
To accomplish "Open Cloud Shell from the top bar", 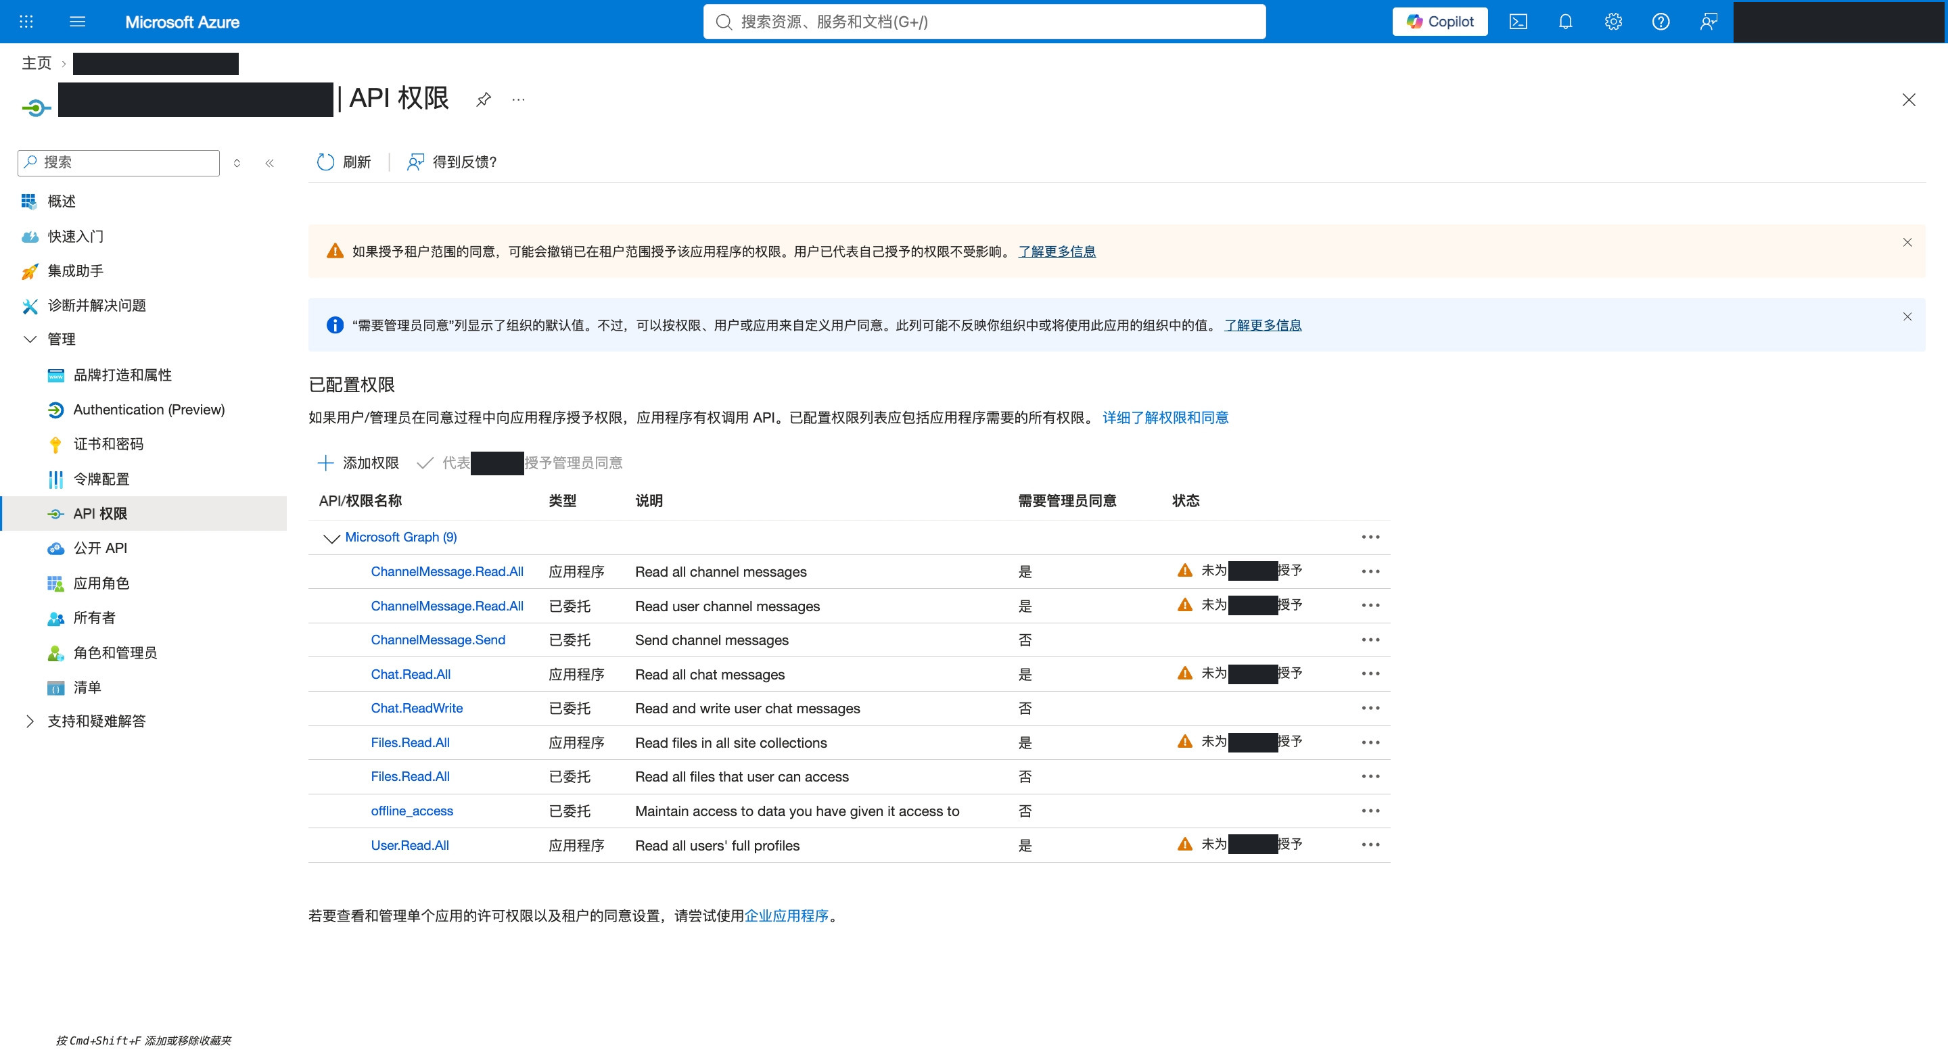I will point(1518,21).
